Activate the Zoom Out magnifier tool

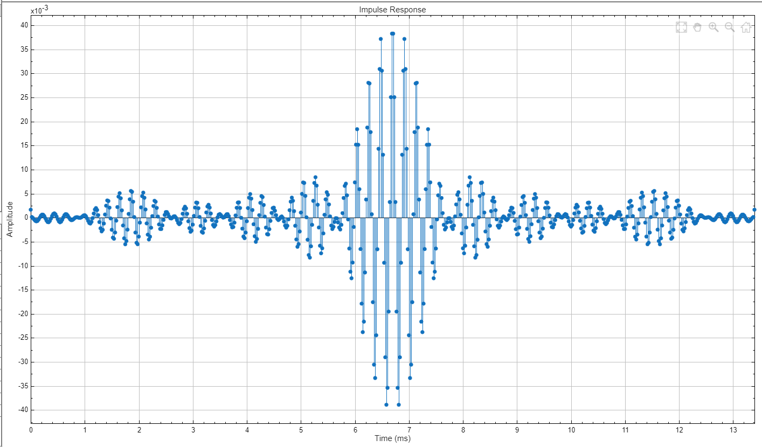[730, 27]
